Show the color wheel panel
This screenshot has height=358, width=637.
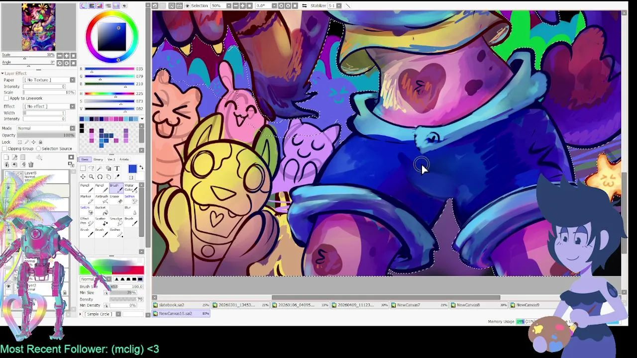(x=84, y=5)
